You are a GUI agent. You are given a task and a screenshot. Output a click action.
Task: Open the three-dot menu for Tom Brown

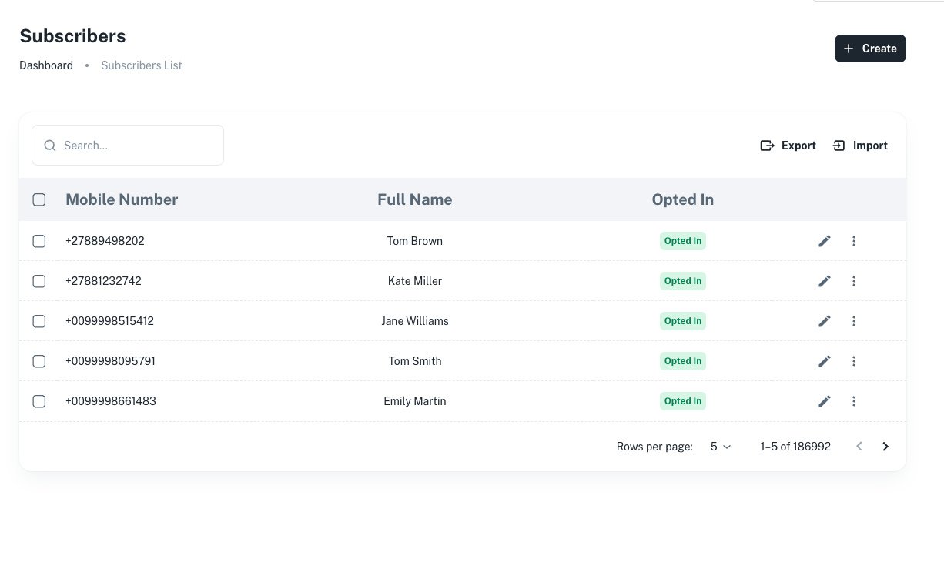pos(854,241)
